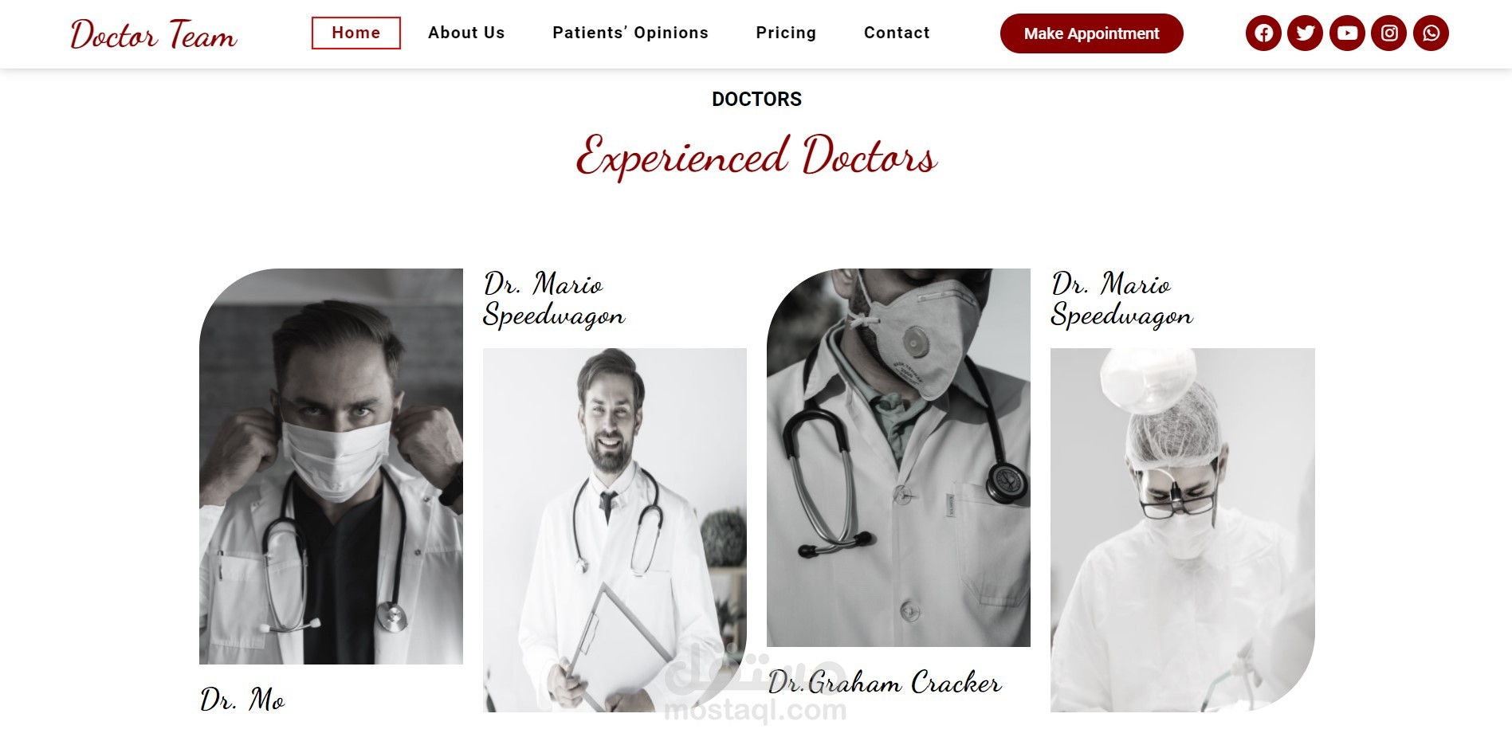Click the respirator mask doctor photo
1512x741 pixels.
coord(898,457)
